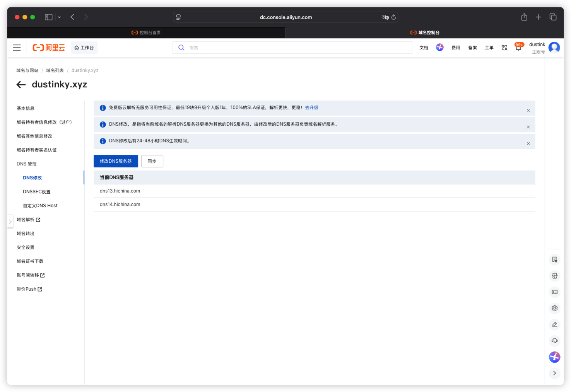Open the feedback edit pencil icon

(x=555, y=324)
